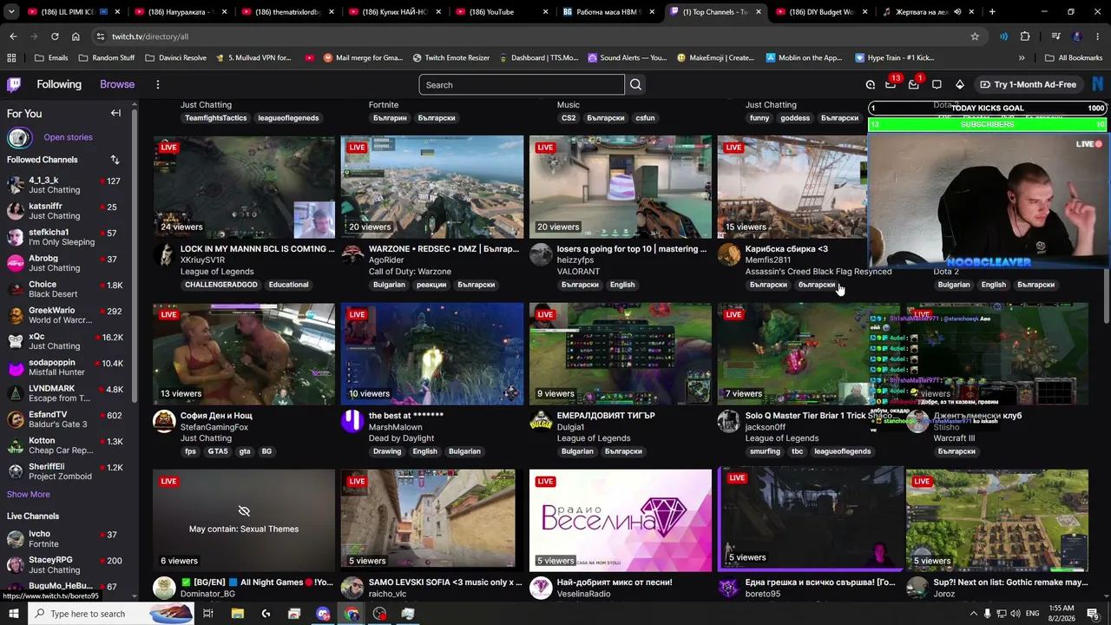Image resolution: width=1111 pixels, height=625 pixels.
Task: Open a new browser tab
Action: 992,12
